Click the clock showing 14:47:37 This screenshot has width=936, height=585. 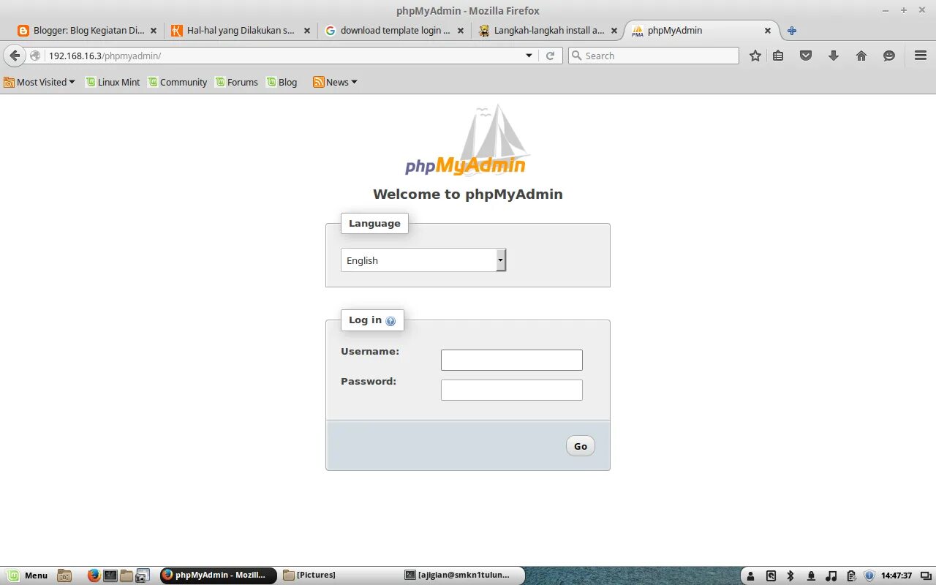pos(897,576)
